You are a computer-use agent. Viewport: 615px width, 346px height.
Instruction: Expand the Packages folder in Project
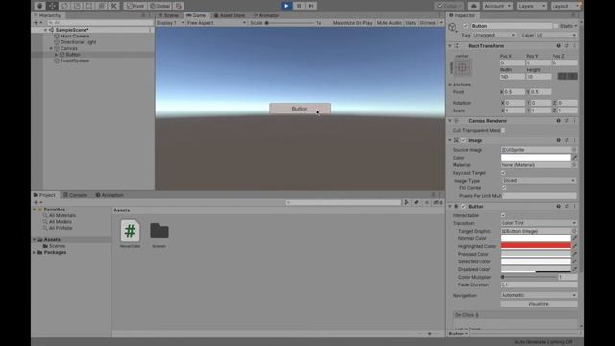35,252
